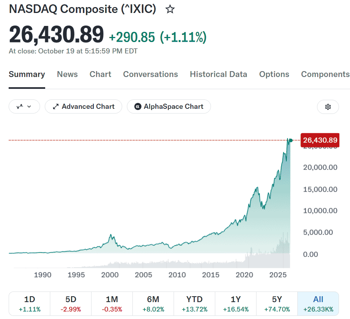Viewport: 350px width, 319px height.
Task: Click the green current price dot on chart
Action: pyautogui.click(x=291, y=140)
